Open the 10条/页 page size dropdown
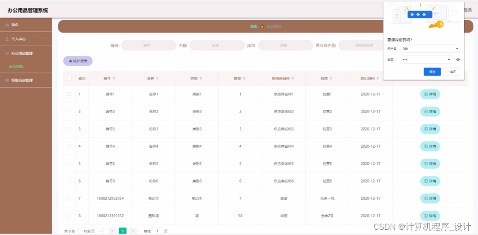Screen dimensions: 478x235 [91, 231]
